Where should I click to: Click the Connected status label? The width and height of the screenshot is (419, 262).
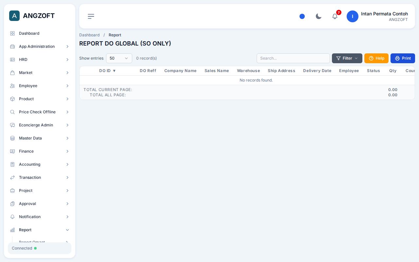point(22,248)
